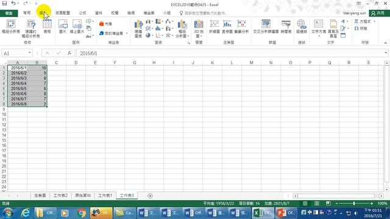The height and width of the screenshot is (219, 390).
Task: Open the File (檔案) tab
Action: coord(9,13)
